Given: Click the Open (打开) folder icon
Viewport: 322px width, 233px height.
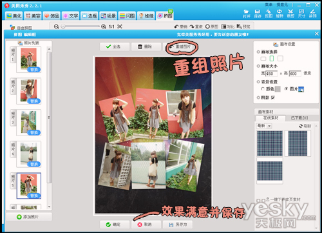Looking at the screenshot, I should [247, 12].
